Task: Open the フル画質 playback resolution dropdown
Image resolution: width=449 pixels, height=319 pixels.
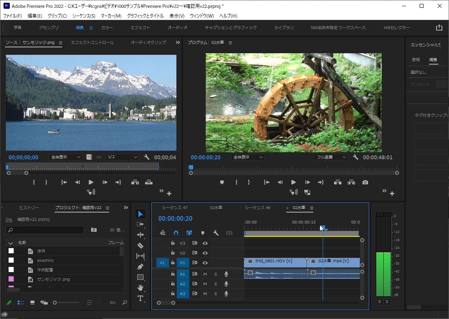Action: (x=330, y=157)
